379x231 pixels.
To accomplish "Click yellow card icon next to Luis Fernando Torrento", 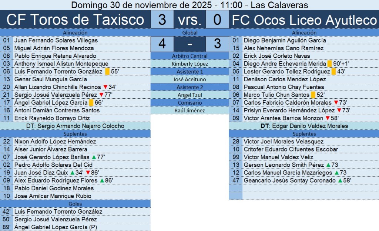I will 107,72.
